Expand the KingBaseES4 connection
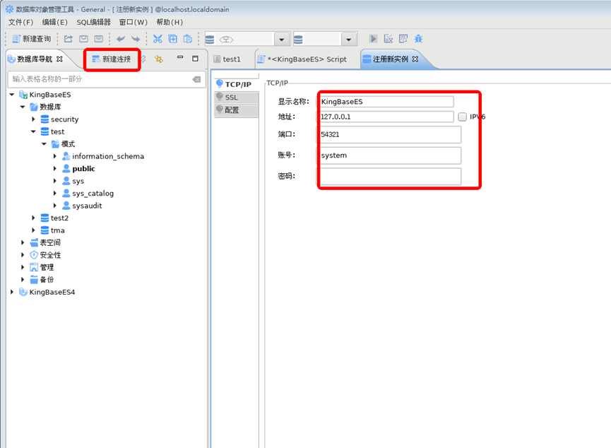 pos(12,292)
